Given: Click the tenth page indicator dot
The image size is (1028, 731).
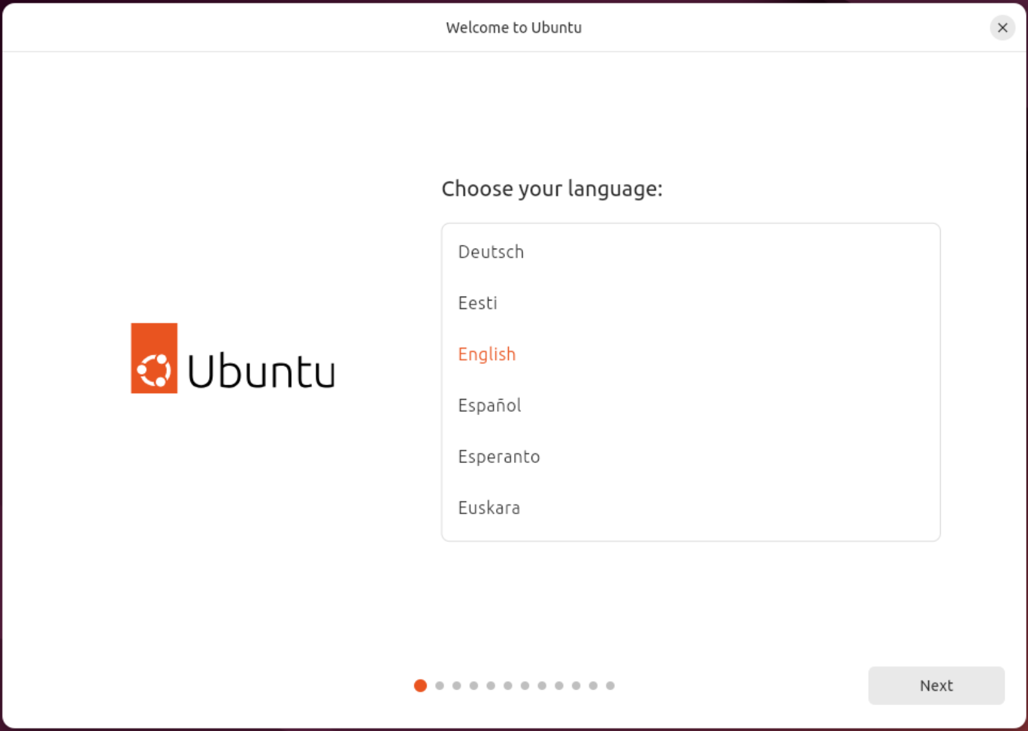Looking at the screenshot, I should click(x=576, y=686).
